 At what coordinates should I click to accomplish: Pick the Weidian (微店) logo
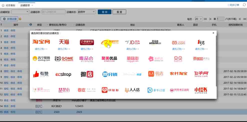point(87,74)
